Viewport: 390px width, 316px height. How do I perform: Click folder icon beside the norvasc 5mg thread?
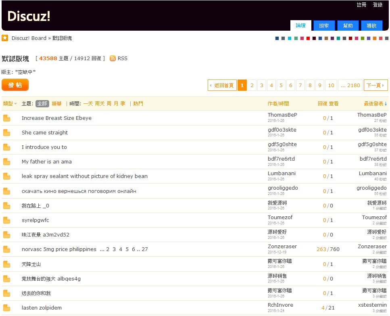[x=7, y=249]
